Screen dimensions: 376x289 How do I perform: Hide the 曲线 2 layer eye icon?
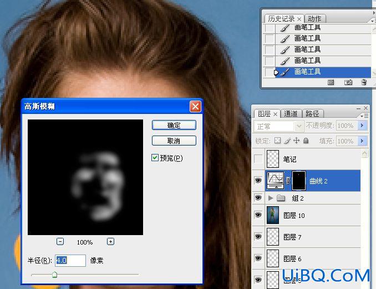tap(258, 181)
